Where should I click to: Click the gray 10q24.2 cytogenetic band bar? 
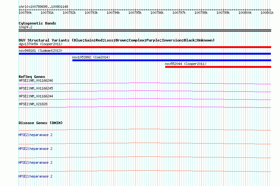coord(145,30)
